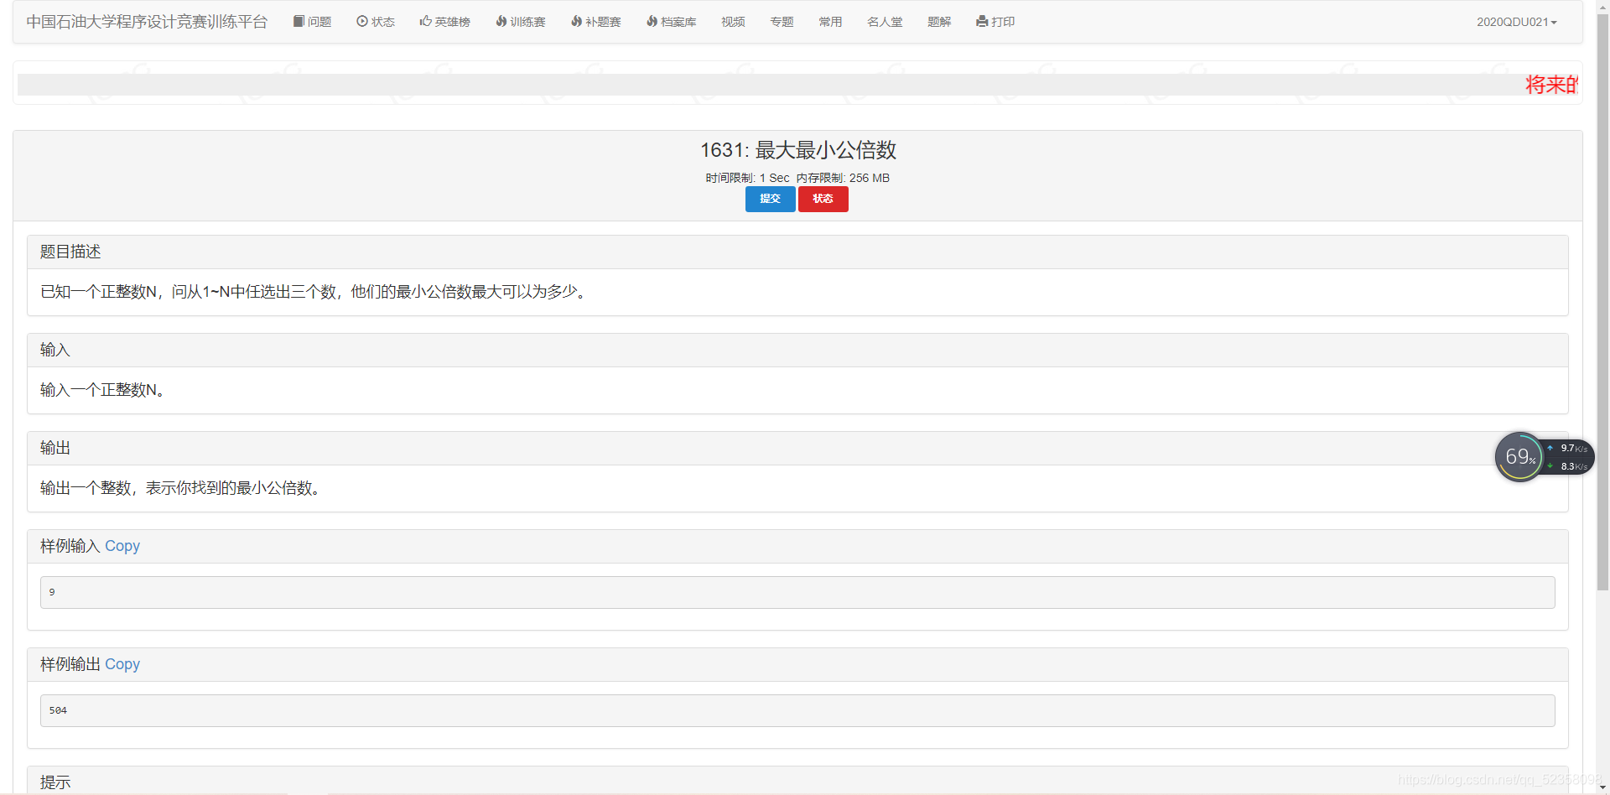
Task: Click the sample output box containing 504
Action: pyautogui.click(x=797, y=710)
